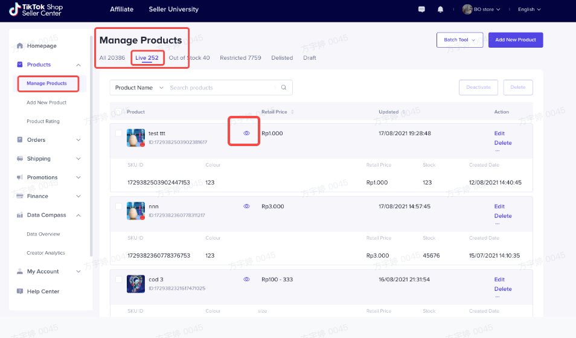Check the box for test ttt product
Image resolution: width=576 pixels, height=338 pixels.
tap(118, 133)
